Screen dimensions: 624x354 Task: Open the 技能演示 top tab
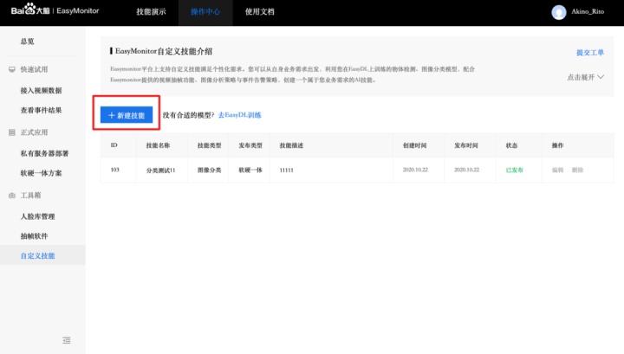[x=151, y=12]
